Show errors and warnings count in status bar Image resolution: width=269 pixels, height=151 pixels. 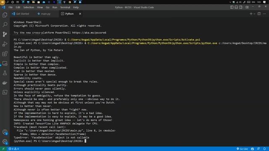14,149
